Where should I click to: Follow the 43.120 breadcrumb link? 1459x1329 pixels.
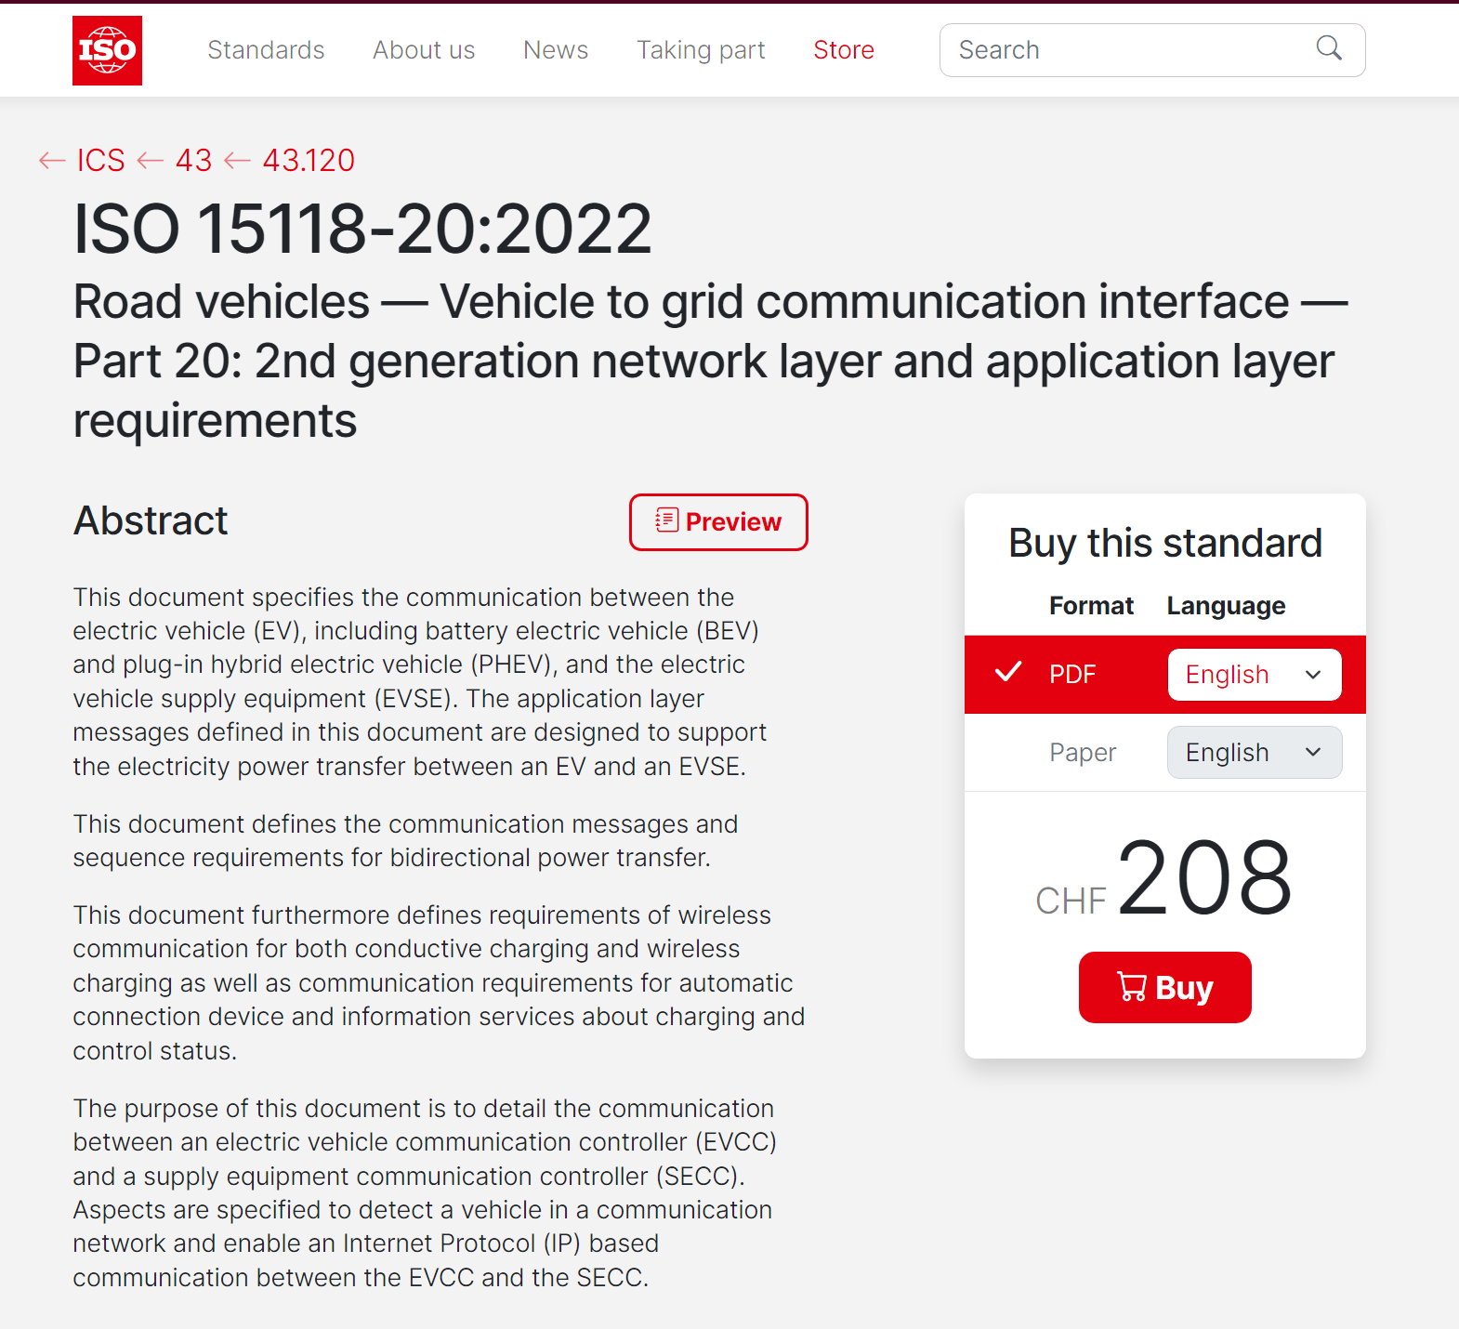(x=309, y=161)
